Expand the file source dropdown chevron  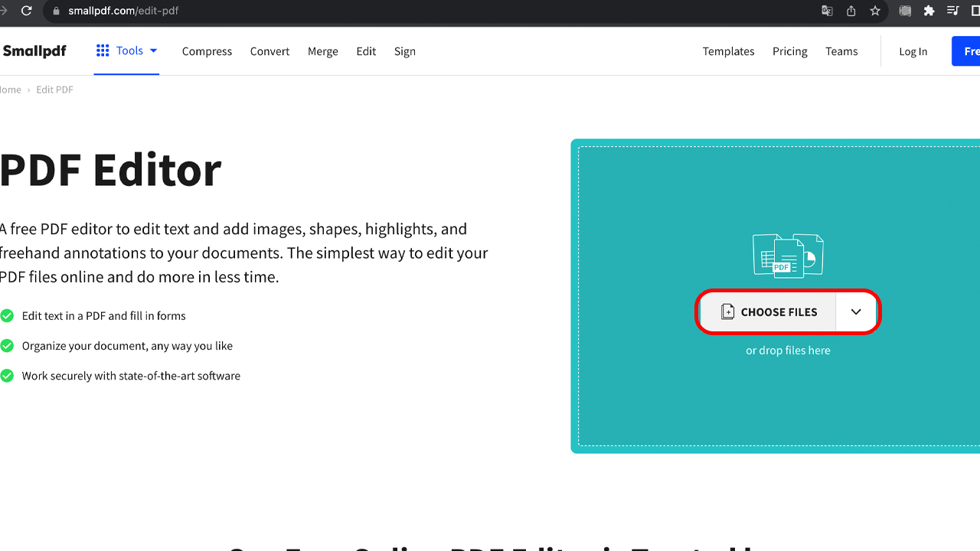[x=856, y=311]
